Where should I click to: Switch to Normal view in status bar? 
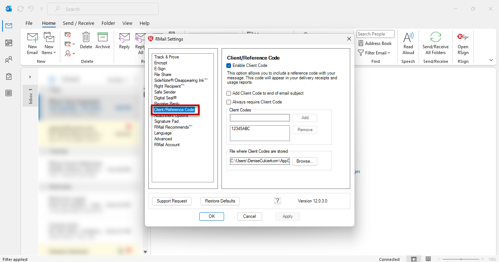tap(413, 259)
